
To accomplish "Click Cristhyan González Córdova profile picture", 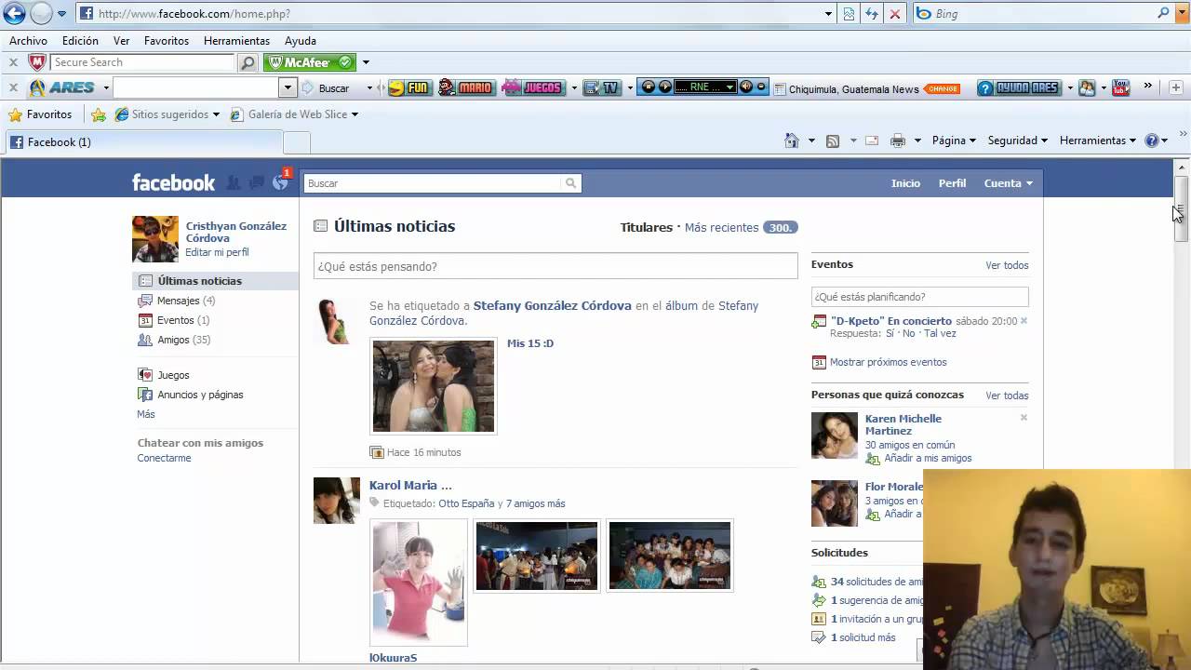I will pyautogui.click(x=155, y=239).
